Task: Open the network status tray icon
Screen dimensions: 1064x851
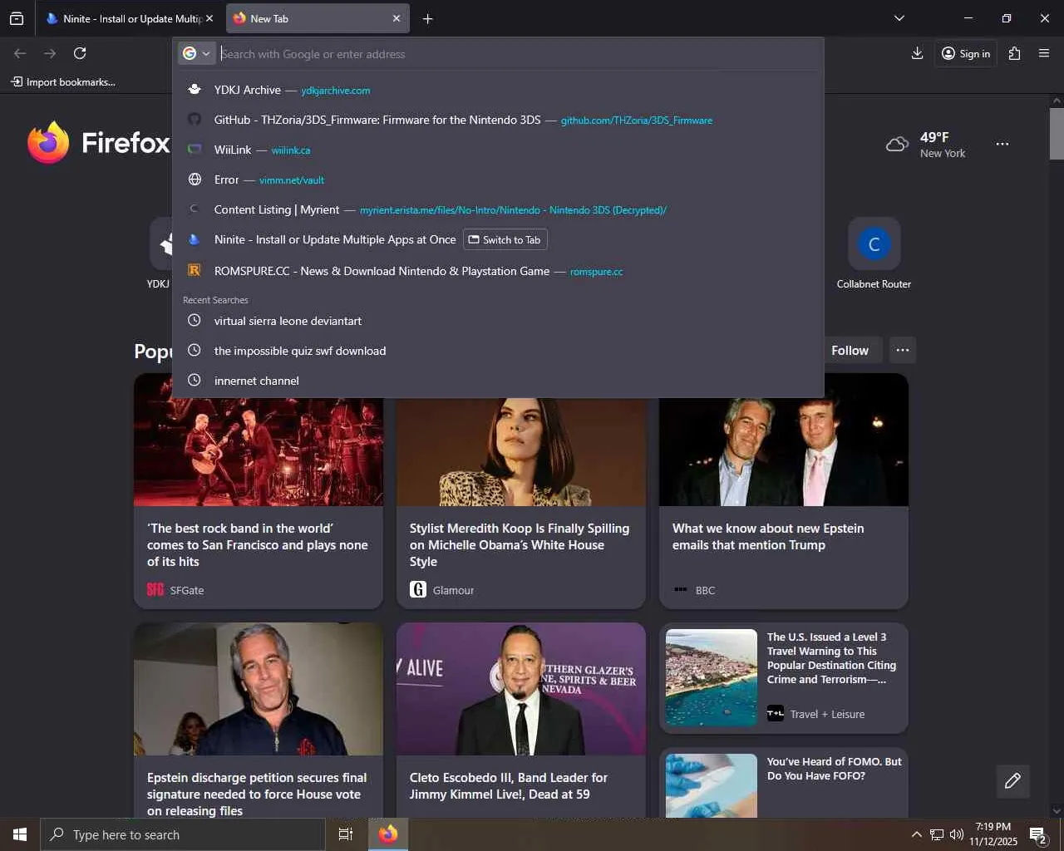Action: pyautogui.click(x=937, y=834)
